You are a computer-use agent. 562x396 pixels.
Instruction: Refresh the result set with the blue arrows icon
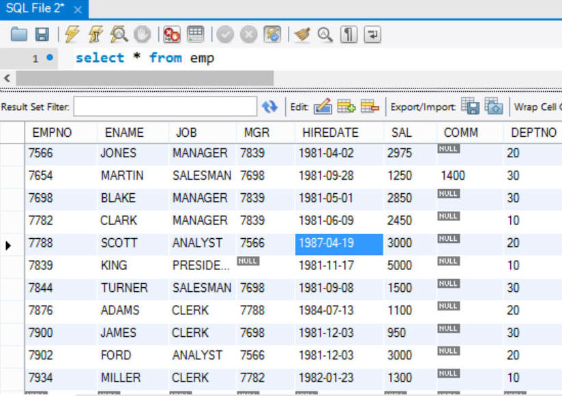[269, 107]
